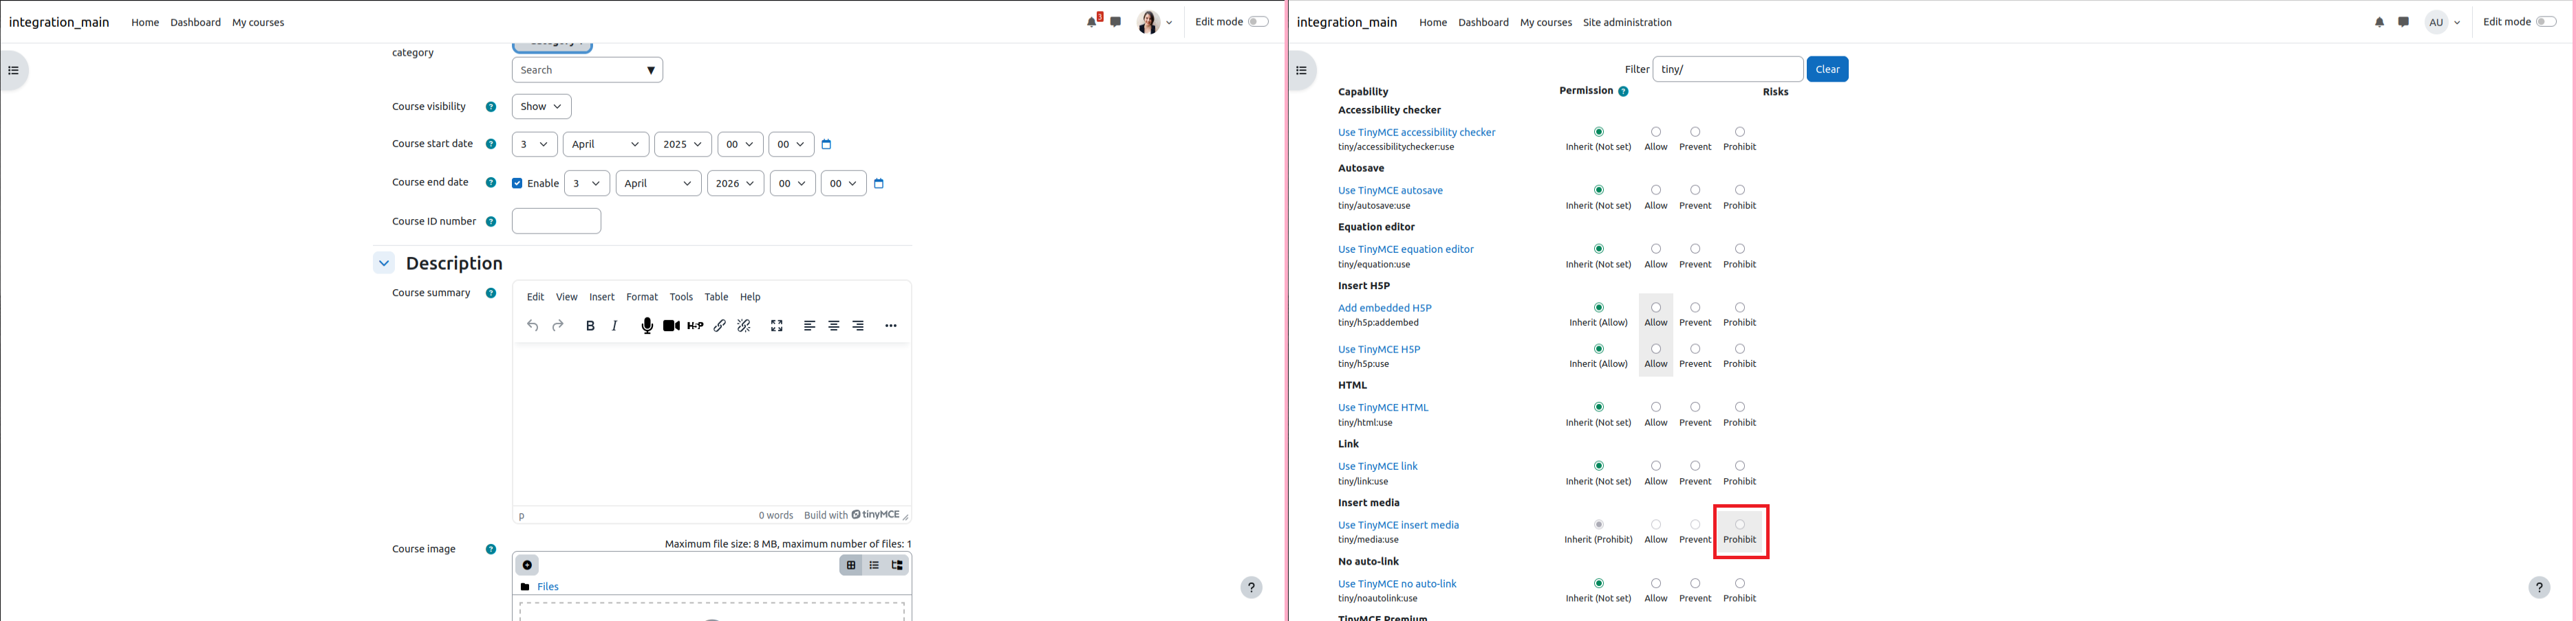This screenshot has height=621, width=2576.
Task: Align text right in the editor
Action: tap(858, 326)
